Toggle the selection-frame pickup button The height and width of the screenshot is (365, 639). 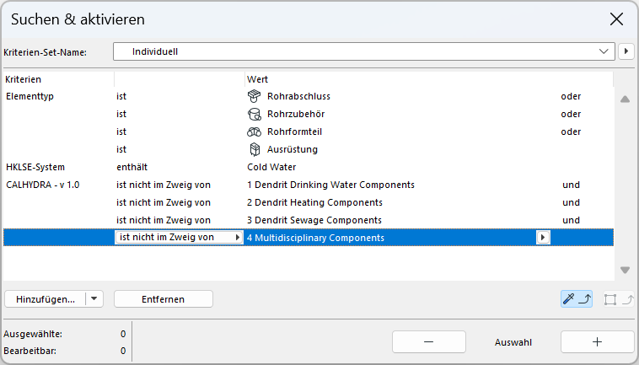click(x=619, y=298)
